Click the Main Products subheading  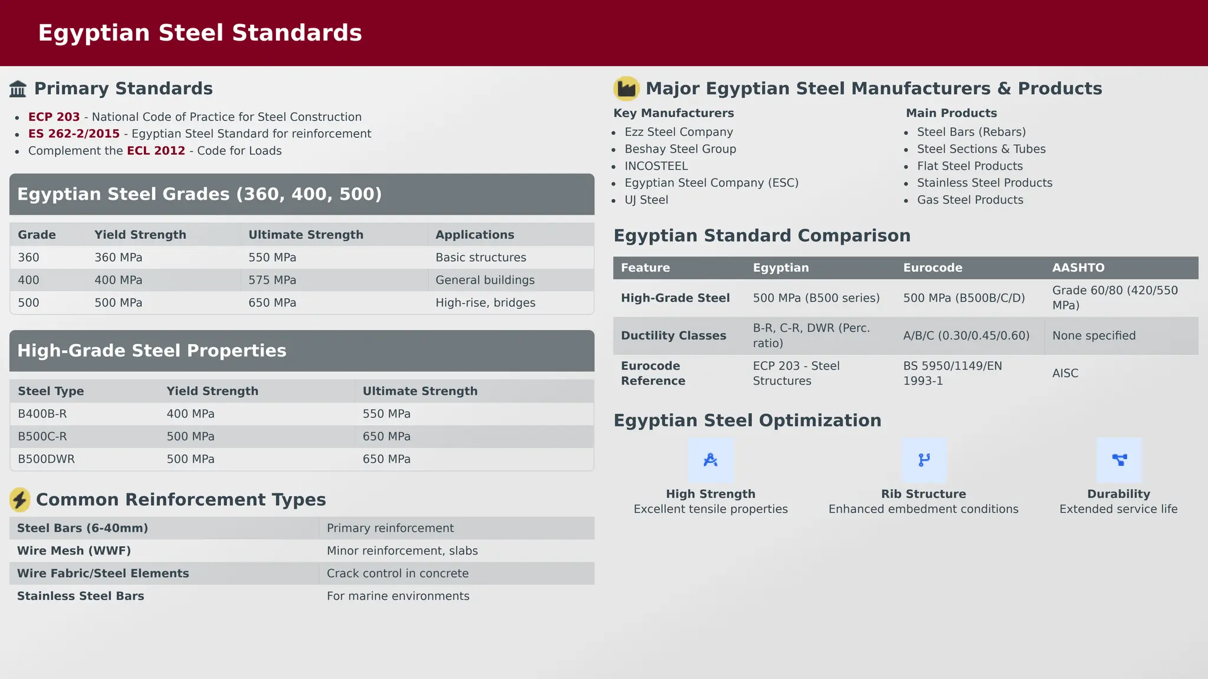[x=951, y=113]
